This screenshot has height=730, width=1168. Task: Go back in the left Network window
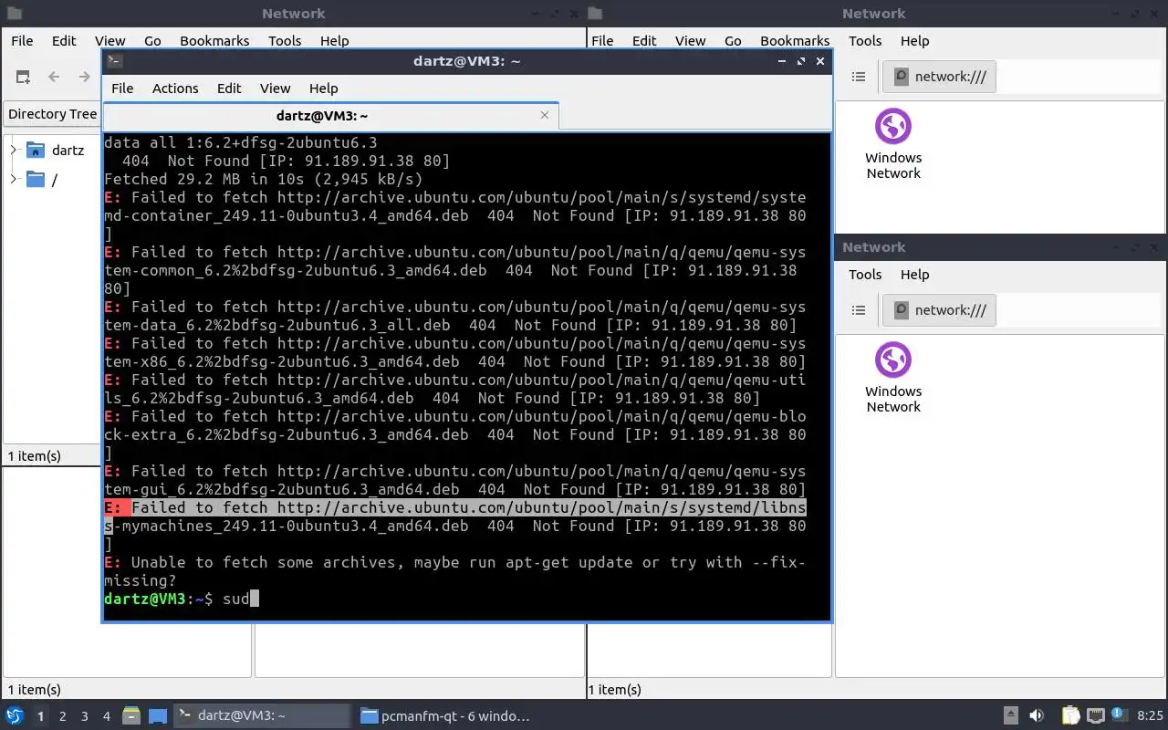[x=54, y=77]
